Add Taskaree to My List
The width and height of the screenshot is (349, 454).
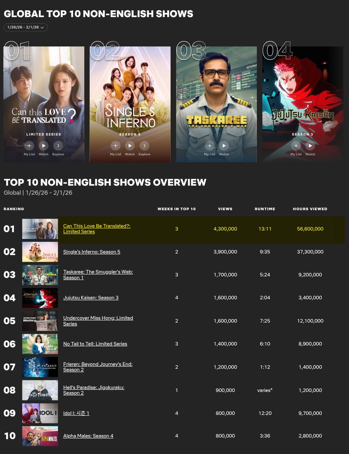pos(209,146)
